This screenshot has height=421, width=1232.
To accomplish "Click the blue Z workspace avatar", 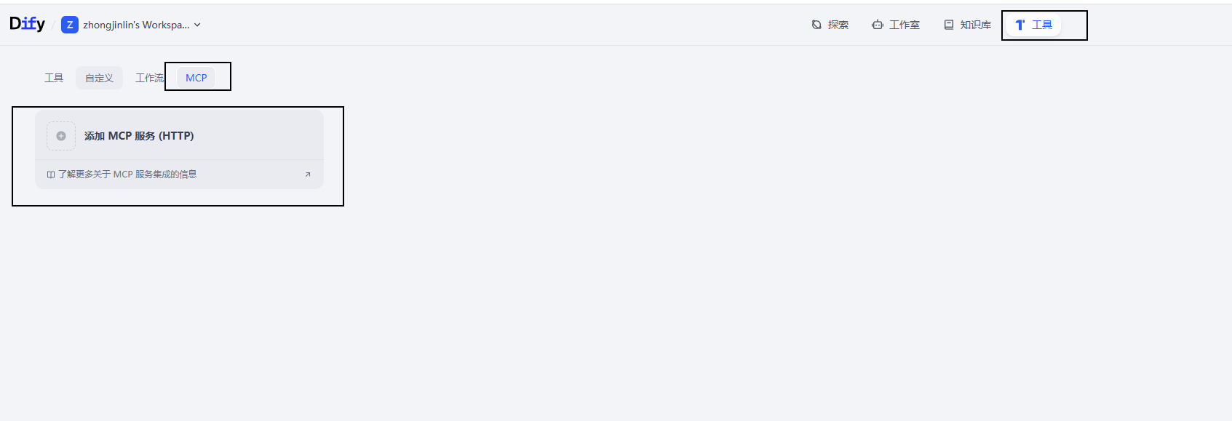I will [x=70, y=25].
